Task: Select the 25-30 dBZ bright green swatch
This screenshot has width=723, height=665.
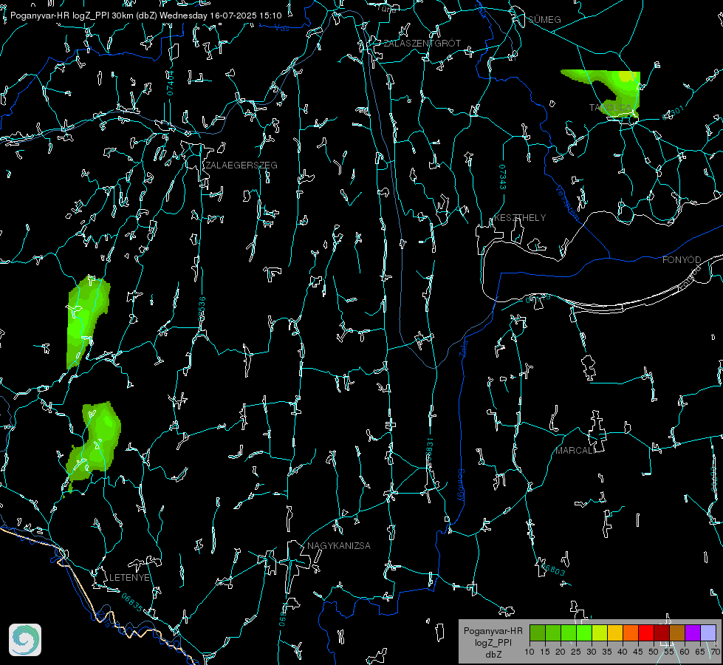Action: (584, 632)
